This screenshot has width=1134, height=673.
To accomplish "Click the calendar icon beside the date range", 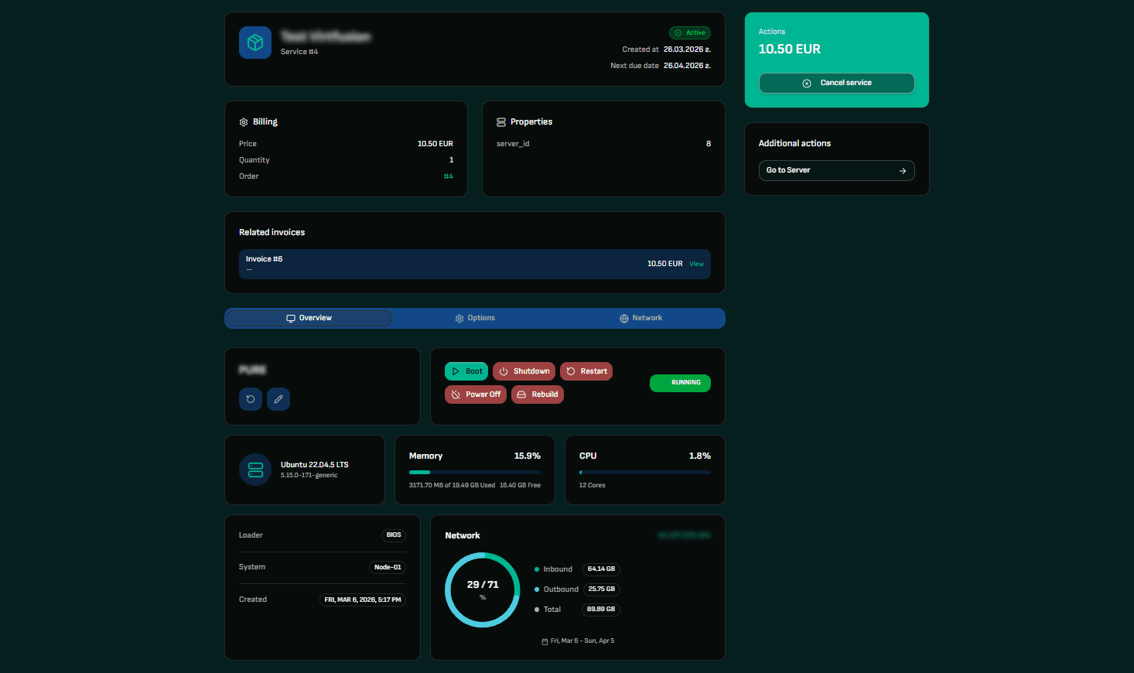I will (x=544, y=641).
